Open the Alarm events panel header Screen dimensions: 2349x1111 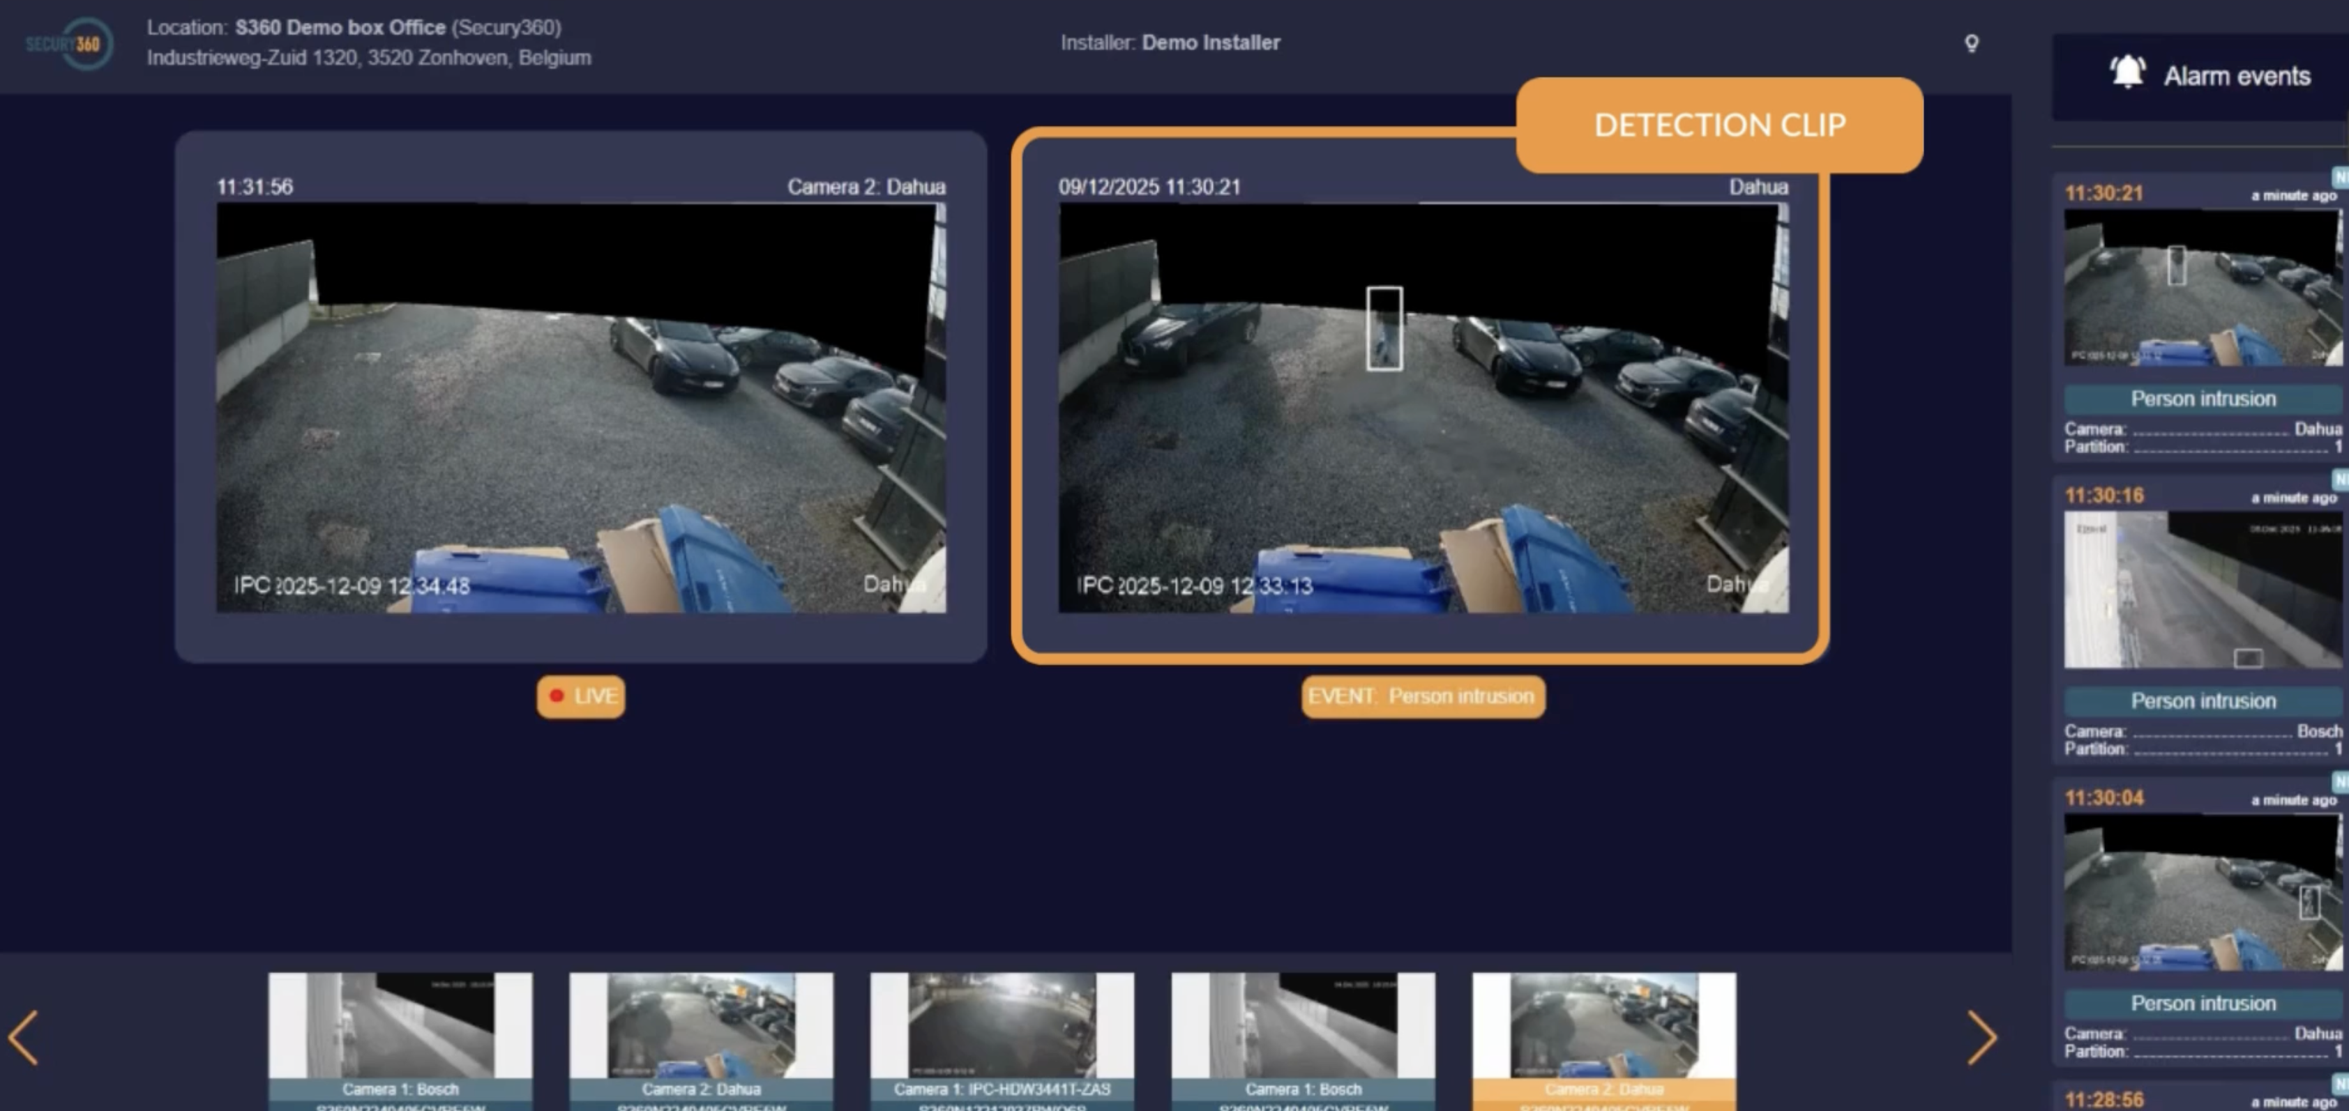(2200, 77)
